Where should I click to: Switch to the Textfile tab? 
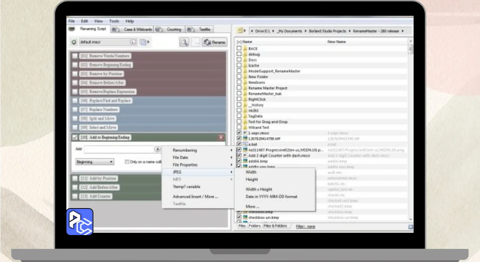point(199,29)
